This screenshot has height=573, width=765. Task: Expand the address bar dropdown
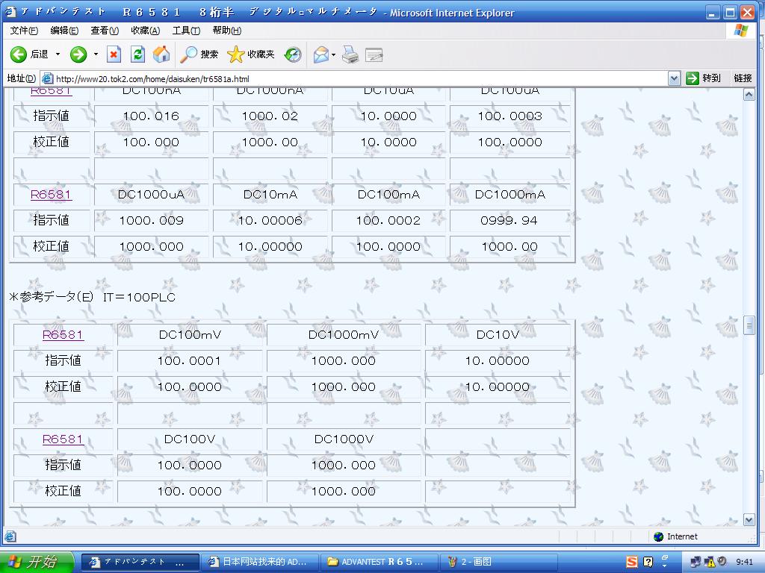pos(674,78)
